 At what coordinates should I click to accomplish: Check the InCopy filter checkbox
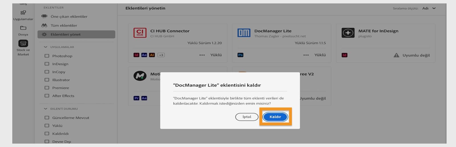(x=47, y=72)
